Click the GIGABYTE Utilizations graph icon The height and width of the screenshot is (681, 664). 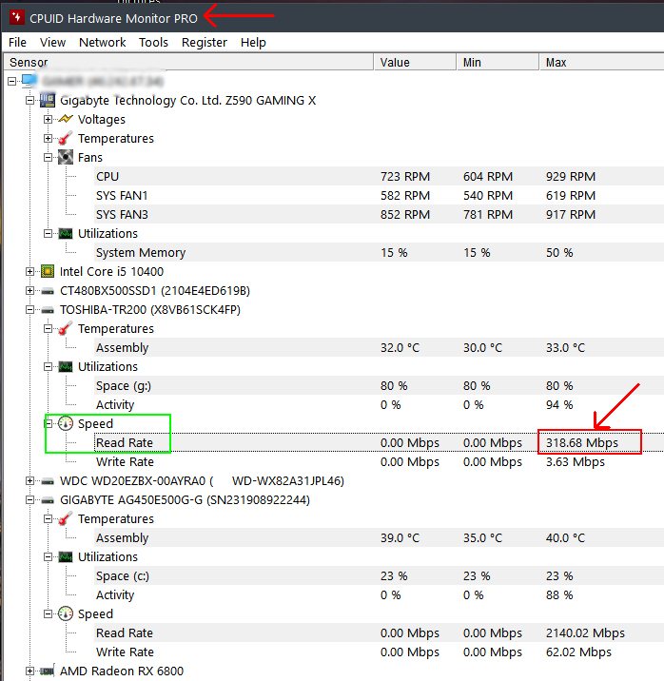(x=66, y=556)
